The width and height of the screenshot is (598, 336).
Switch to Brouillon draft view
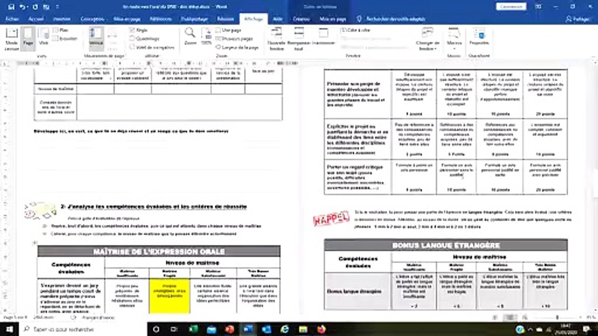[x=65, y=38]
